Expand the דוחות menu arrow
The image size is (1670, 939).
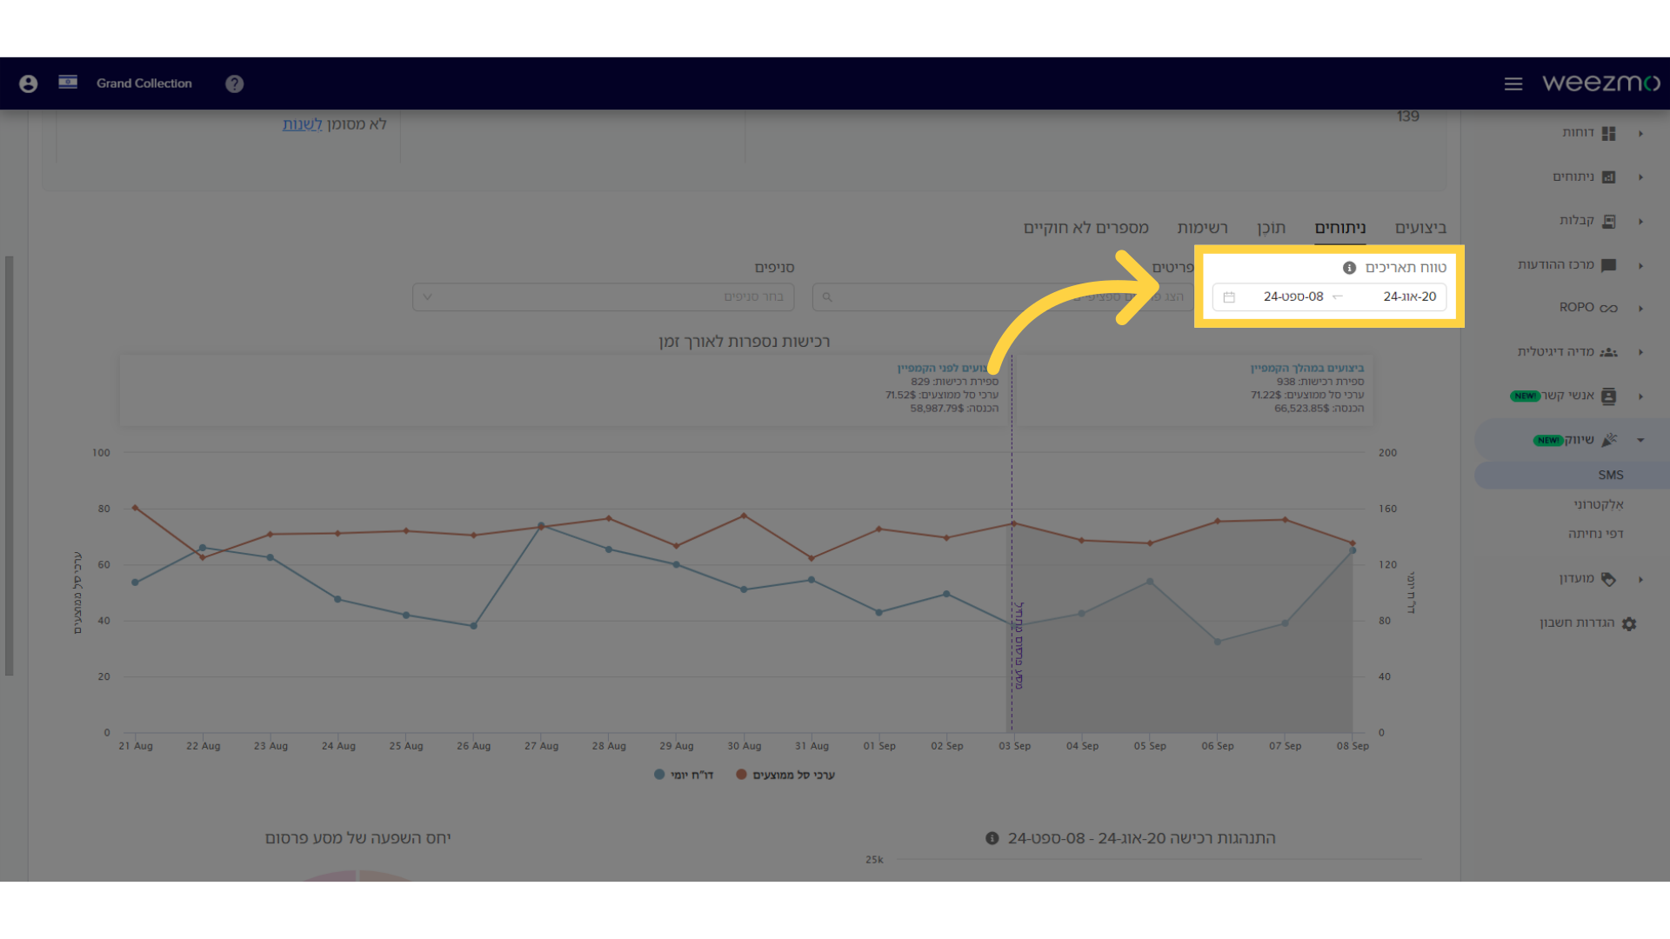(x=1640, y=133)
